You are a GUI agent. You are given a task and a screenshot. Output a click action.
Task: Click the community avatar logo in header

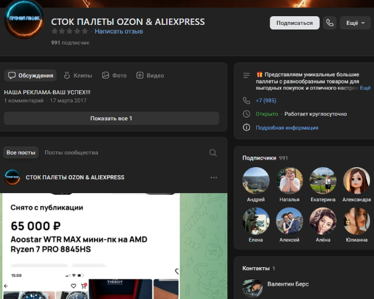24,20
